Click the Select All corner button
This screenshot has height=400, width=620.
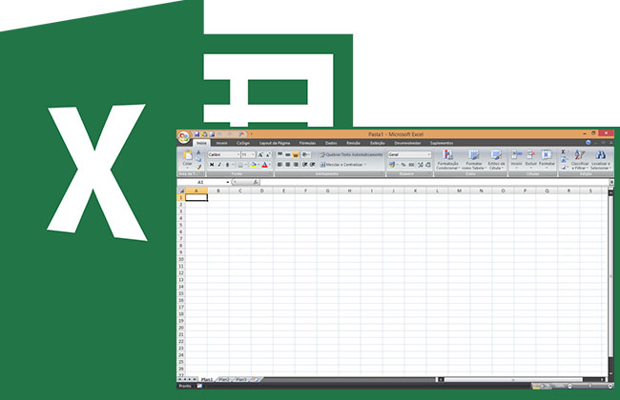[x=181, y=190]
